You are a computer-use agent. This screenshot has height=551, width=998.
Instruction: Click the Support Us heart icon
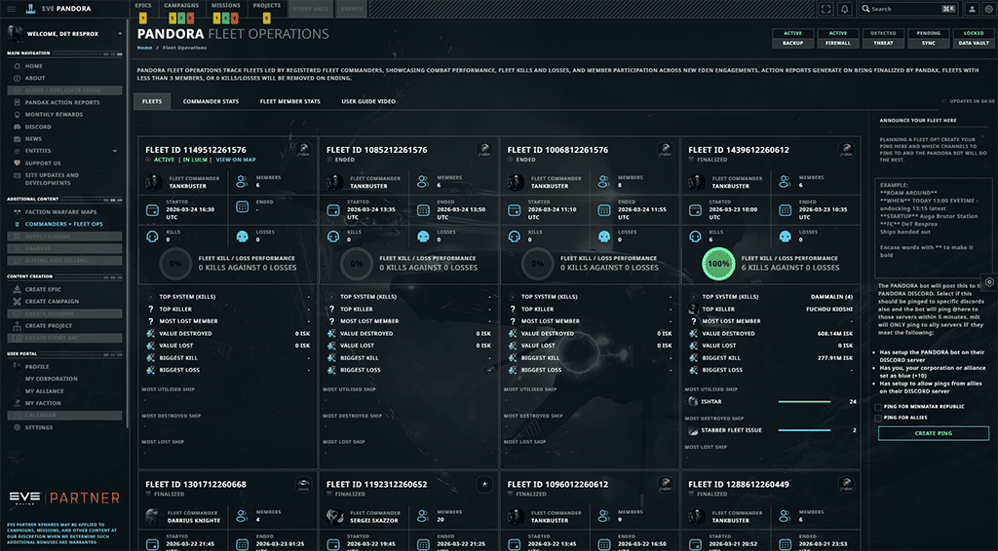coord(18,164)
